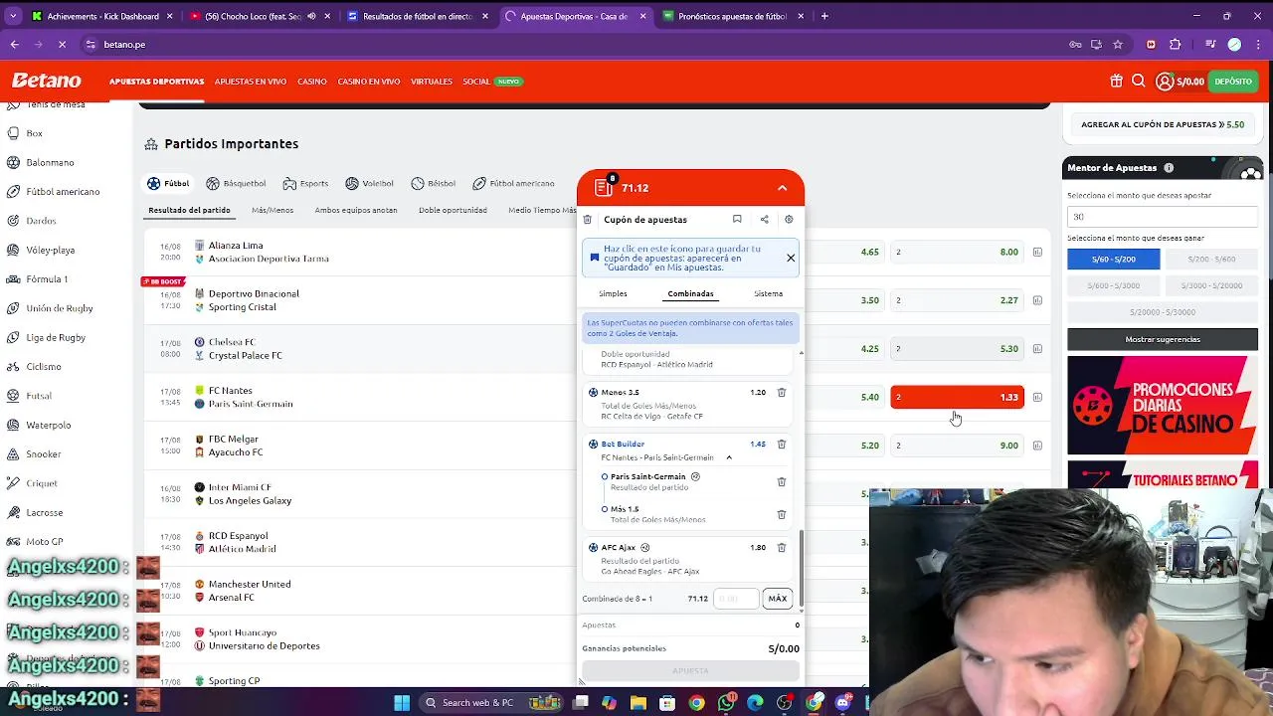Remove the Menos 3.5 selection
Screen dimensions: 1273x716
[x=782, y=393]
